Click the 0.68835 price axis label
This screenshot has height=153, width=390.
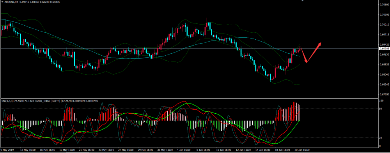click(385, 65)
